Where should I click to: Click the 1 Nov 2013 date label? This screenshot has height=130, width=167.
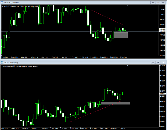point(104,129)
